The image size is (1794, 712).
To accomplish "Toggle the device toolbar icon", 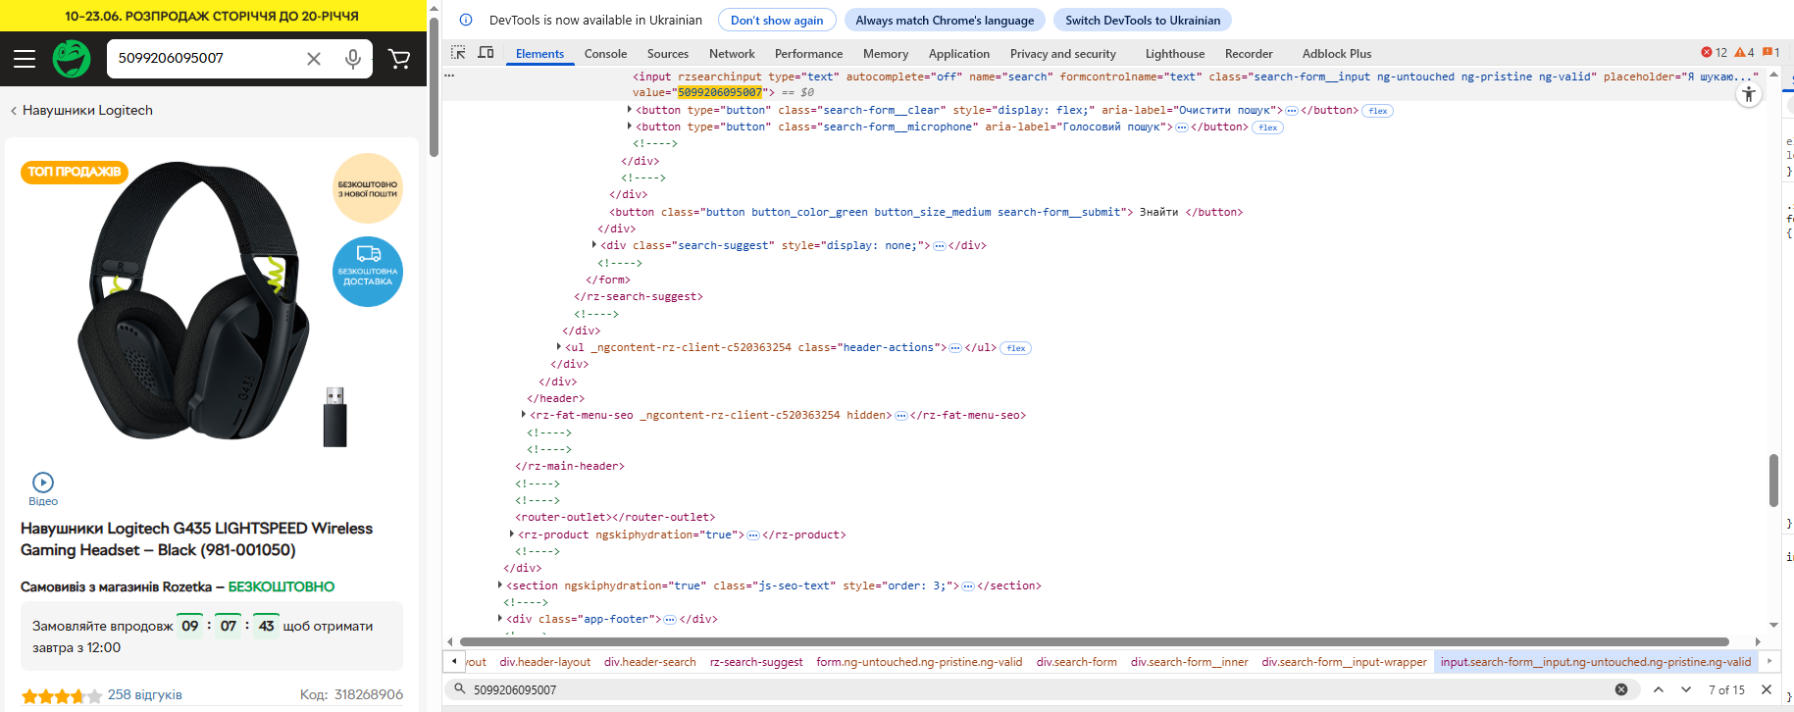I will tap(486, 53).
